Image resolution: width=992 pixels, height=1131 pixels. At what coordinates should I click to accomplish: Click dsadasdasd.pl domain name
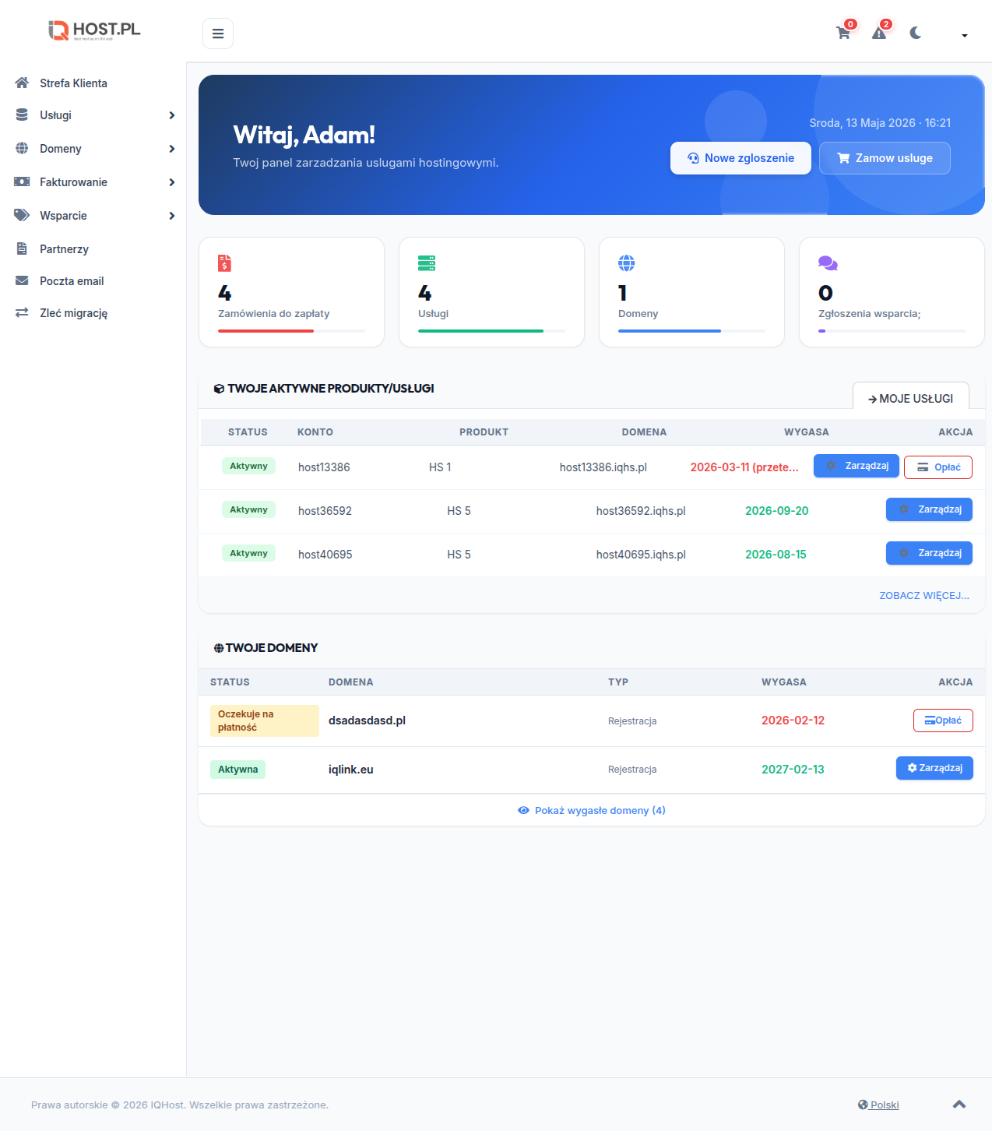coord(367,721)
